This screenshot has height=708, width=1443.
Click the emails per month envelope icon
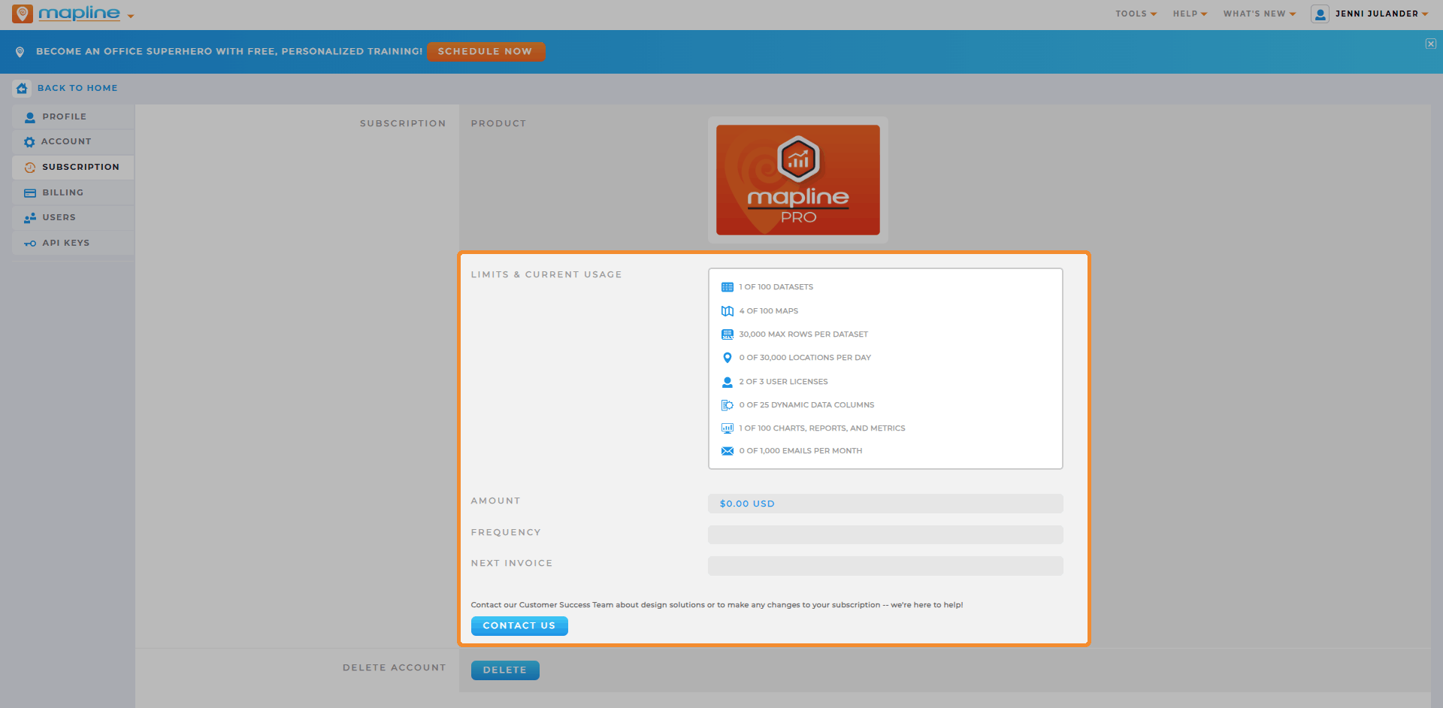pyautogui.click(x=728, y=451)
